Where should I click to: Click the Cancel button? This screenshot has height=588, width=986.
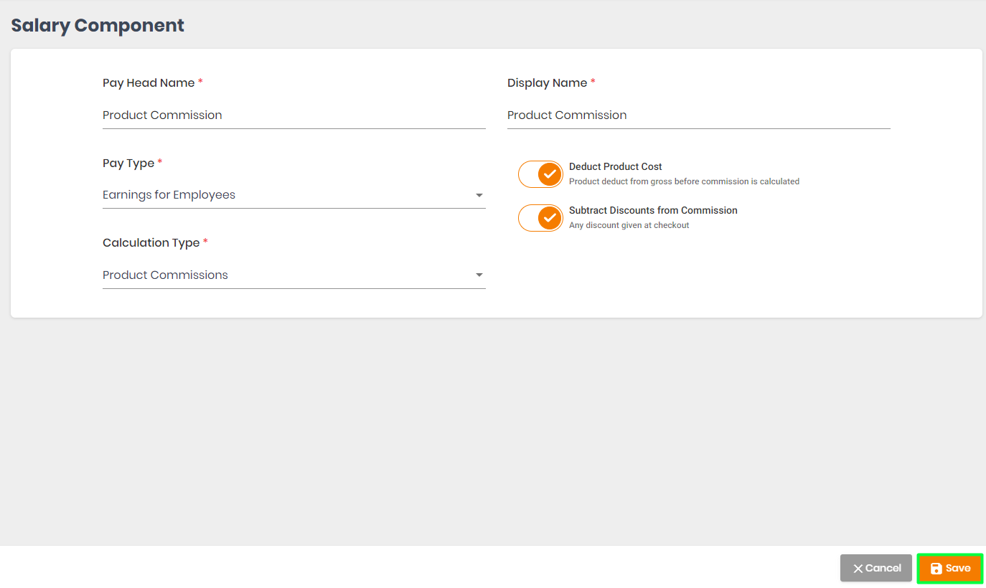(876, 568)
